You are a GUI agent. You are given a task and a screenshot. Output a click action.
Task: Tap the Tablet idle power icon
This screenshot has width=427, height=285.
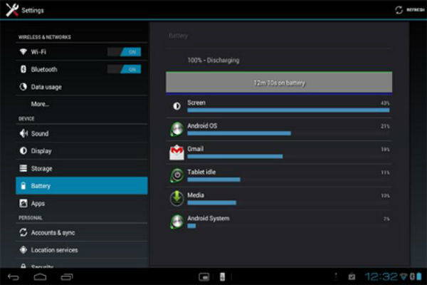click(176, 175)
